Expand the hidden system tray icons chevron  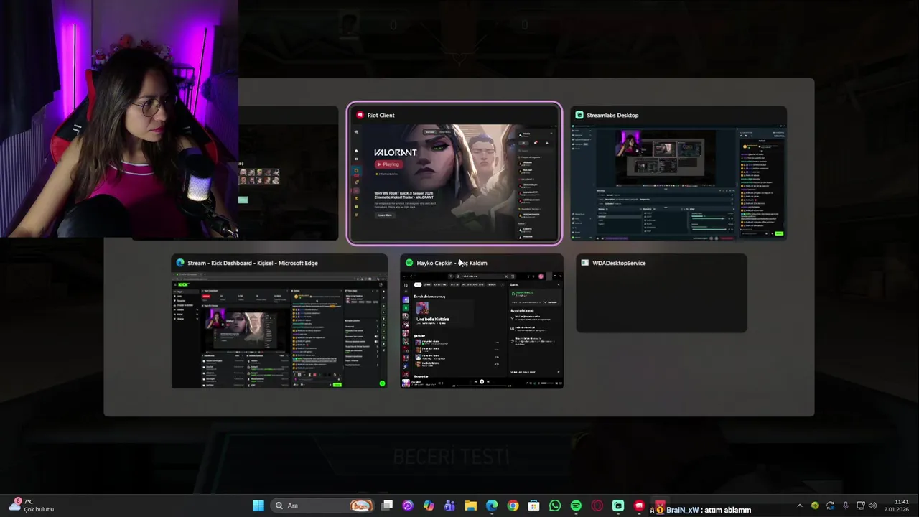[800, 506]
